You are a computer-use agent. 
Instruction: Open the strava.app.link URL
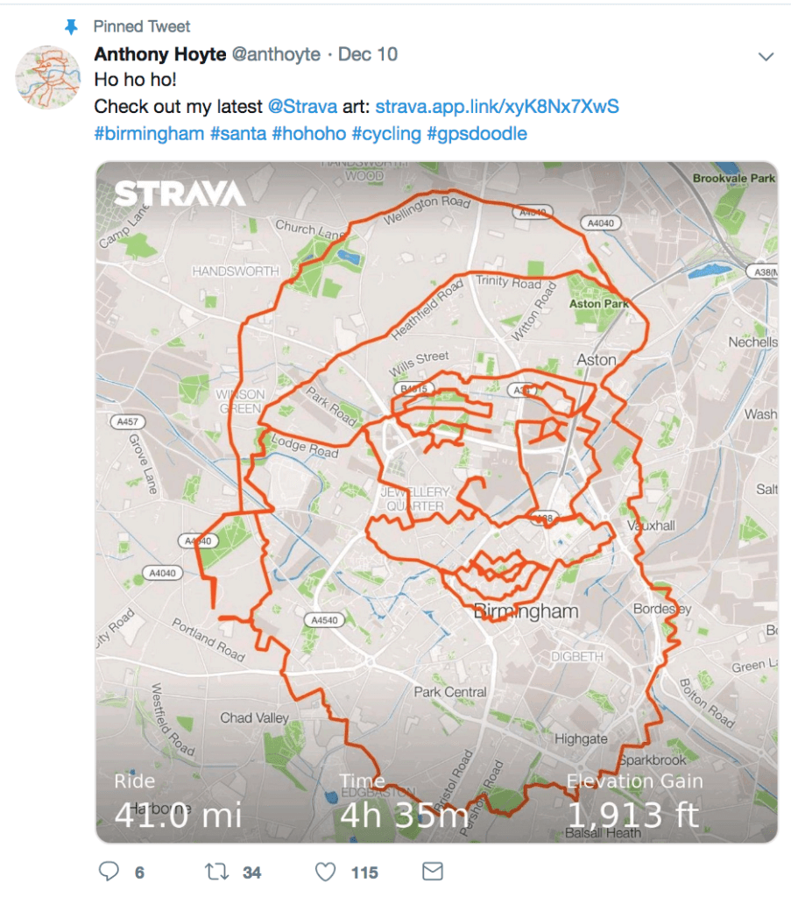(x=497, y=106)
